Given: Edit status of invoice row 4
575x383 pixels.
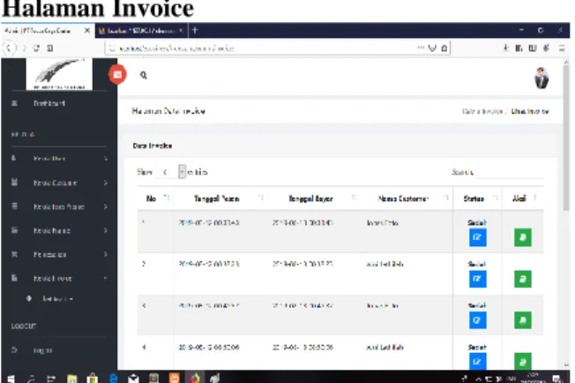Looking at the screenshot, I should coord(477,361).
